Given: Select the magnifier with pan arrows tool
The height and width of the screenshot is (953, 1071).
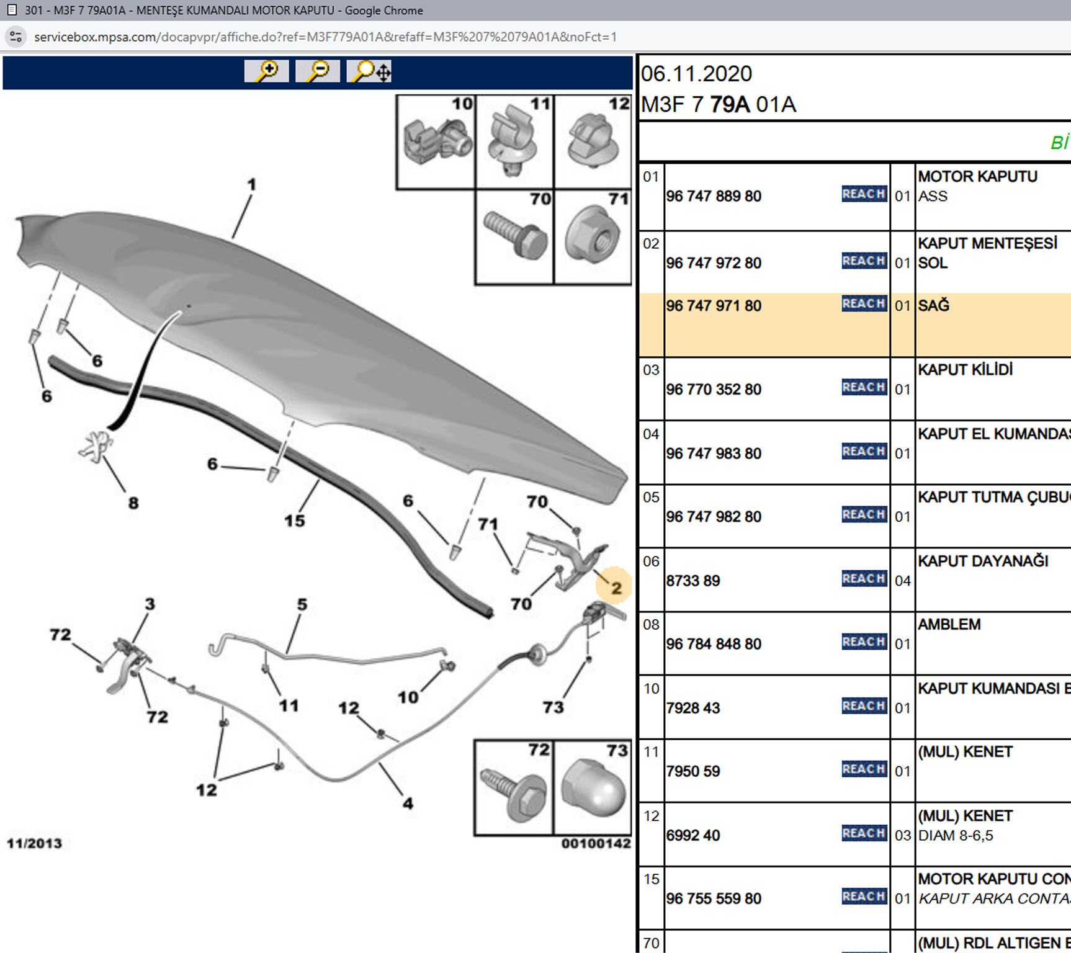Looking at the screenshot, I should [x=370, y=71].
